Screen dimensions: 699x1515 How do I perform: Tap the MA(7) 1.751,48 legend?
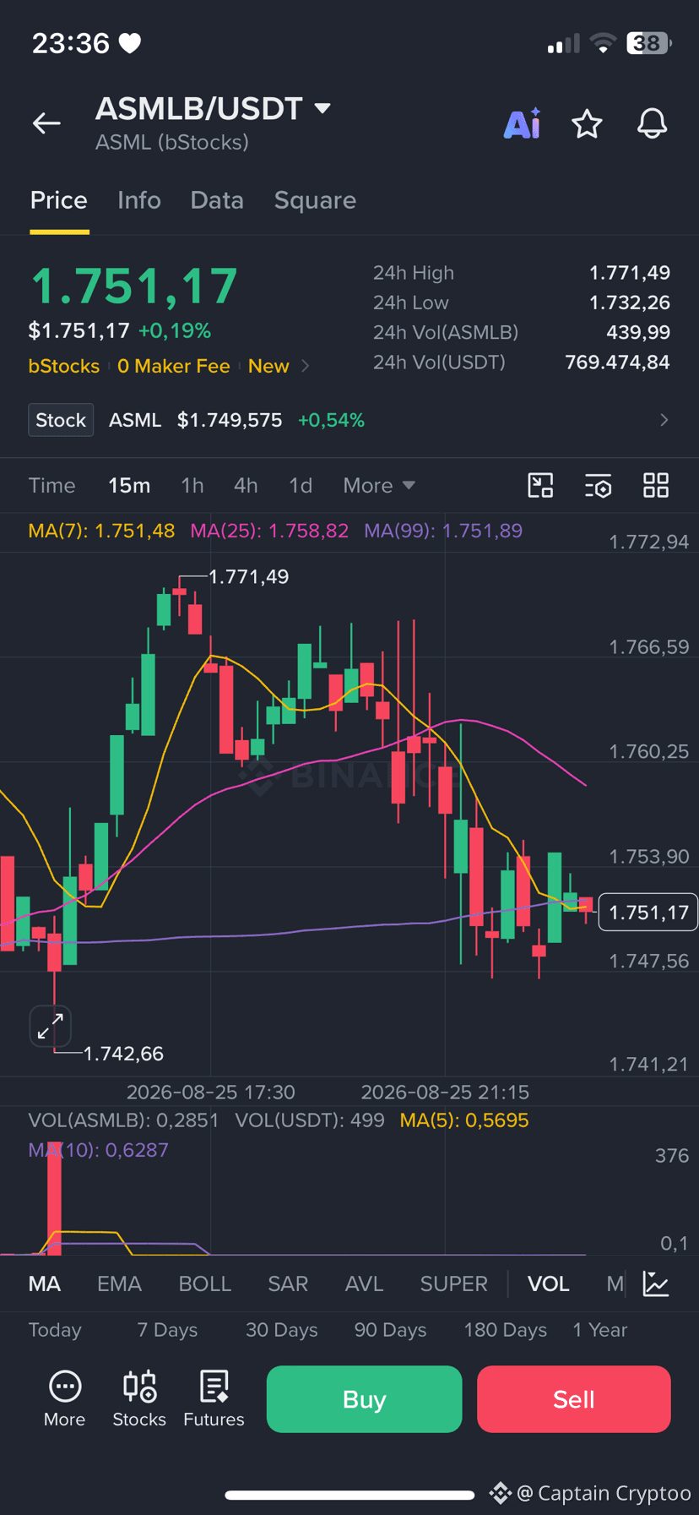pos(101,531)
